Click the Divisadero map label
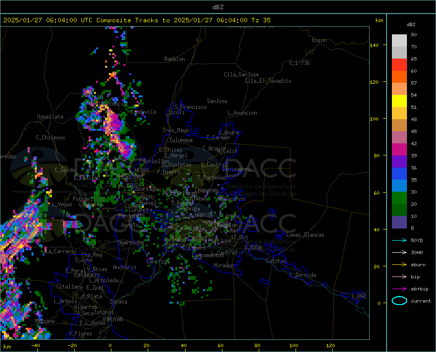 click(x=236, y=169)
